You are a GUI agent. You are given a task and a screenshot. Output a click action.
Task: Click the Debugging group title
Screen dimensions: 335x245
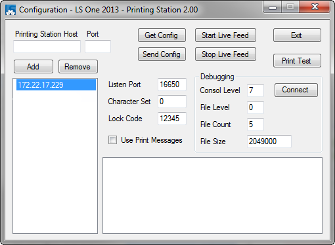coord(217,77)
